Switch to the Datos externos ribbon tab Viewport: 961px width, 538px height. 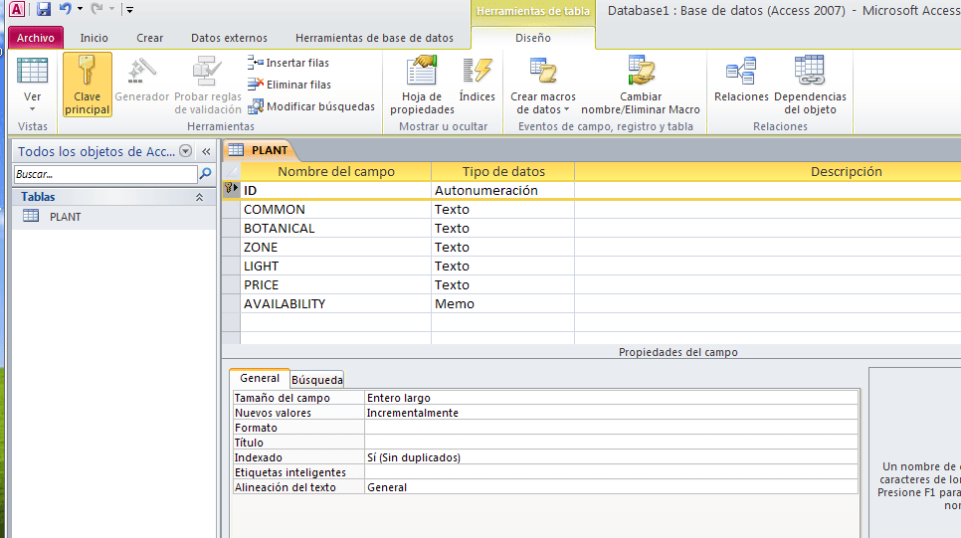(229, 38)
